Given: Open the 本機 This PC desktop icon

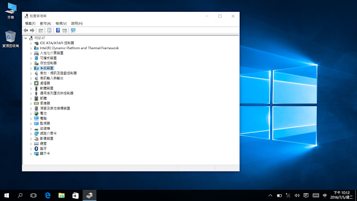Looking at the screenshot, I should (x=11, y=11).
